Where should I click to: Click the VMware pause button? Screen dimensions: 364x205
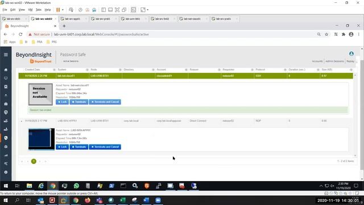pos(58,10)
